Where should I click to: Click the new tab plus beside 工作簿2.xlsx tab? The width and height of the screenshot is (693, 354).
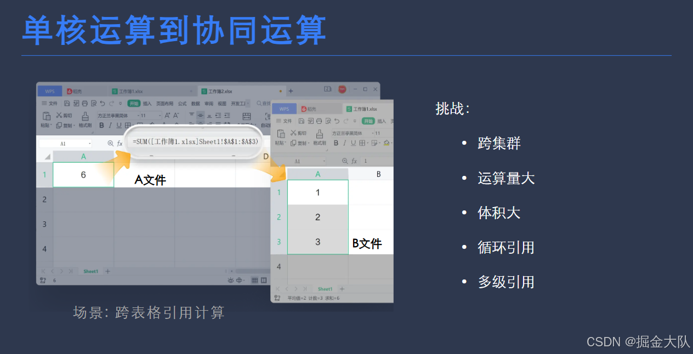(291, 91)
